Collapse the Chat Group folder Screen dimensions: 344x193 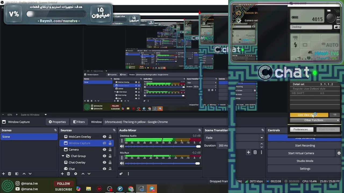[x=63, y=156]
